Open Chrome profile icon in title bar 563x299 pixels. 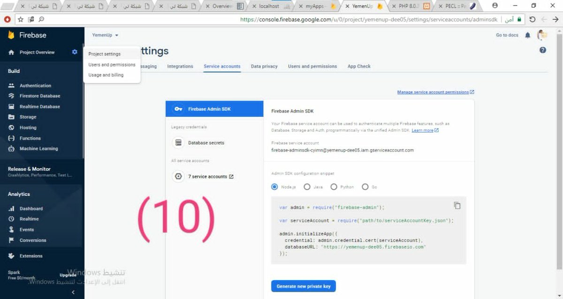(x=495, y=6)
